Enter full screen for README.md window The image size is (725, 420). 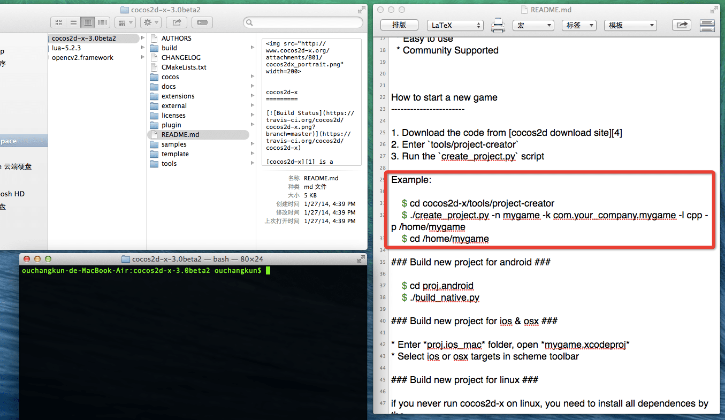[715, 10]
